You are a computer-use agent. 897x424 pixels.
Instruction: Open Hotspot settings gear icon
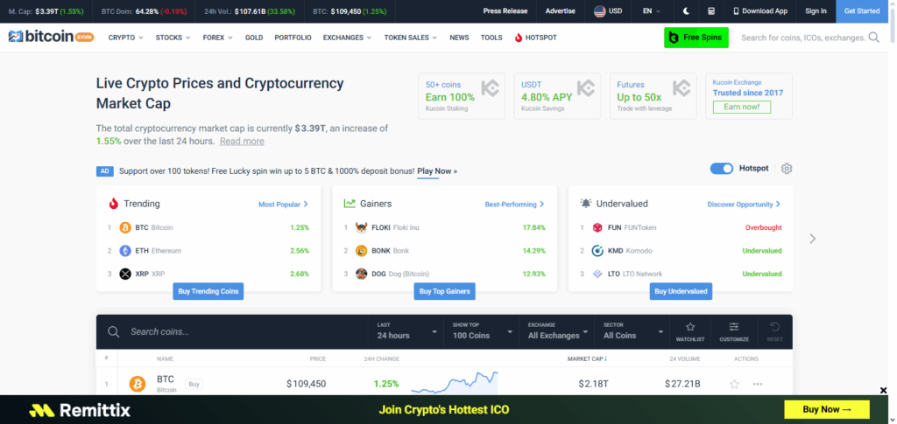click(787, 169)
